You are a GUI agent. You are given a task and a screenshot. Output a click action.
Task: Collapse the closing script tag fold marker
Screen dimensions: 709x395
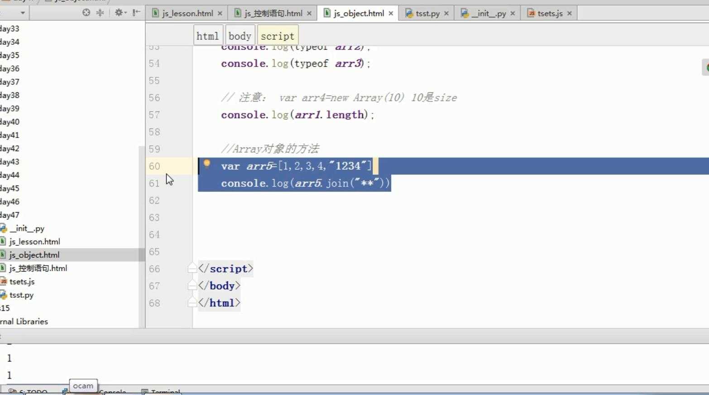pyautogui.click(x=192, y=269)
